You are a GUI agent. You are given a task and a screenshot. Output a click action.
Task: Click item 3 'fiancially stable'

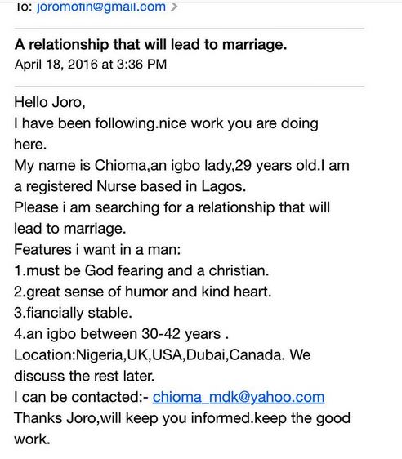click(x=73, y=313)
